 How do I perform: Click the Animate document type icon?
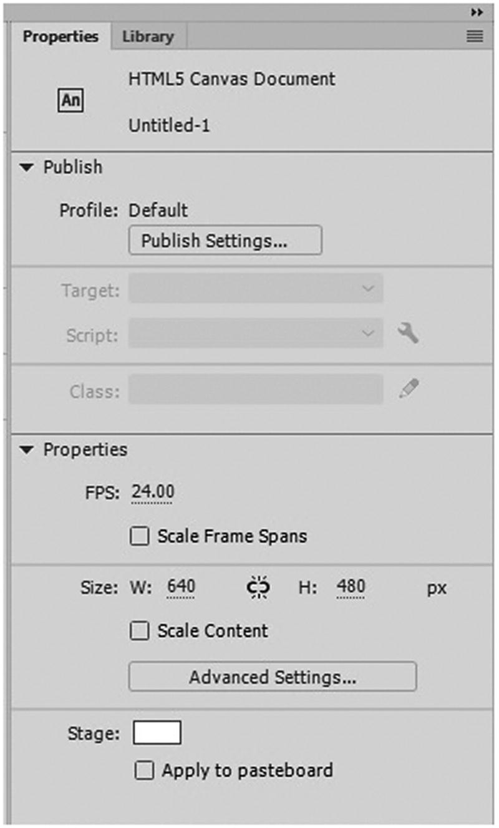point(70,100)
